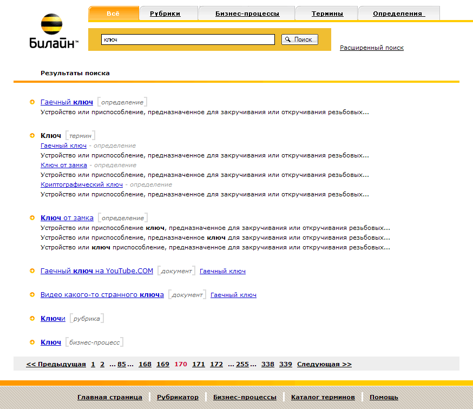The image size is (473, 409).
Task: Open Видео какого-то странного ключа document
Action: [102, 295]
